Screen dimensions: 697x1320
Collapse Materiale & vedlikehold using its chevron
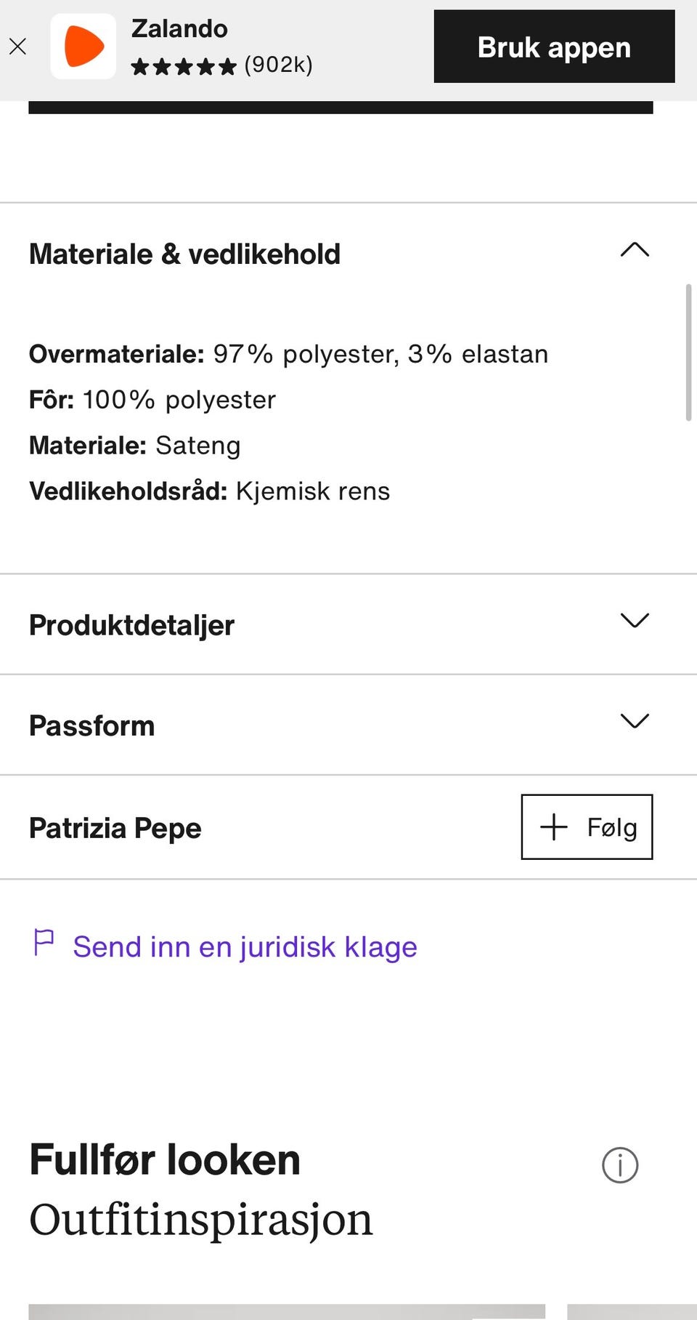click(x=635, y=251)
